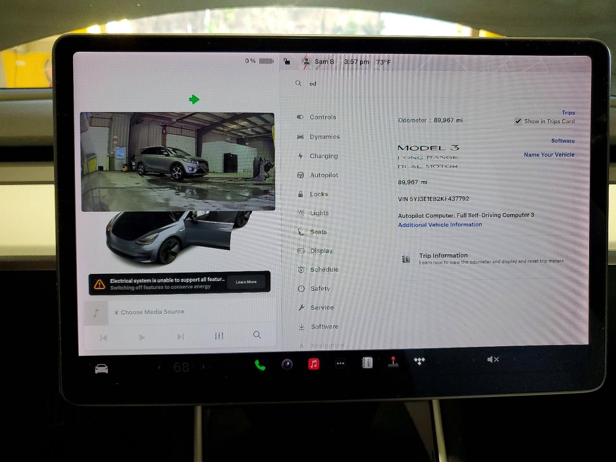This screenshot has width=616, height=462.
Task: Open the Phone app
Action: (260, 365)
